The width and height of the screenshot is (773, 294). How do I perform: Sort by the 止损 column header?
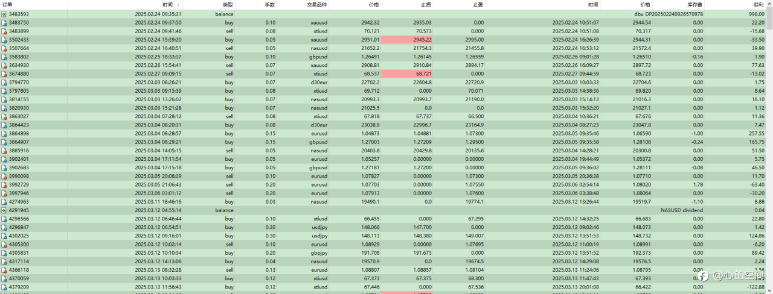[426, 5]
